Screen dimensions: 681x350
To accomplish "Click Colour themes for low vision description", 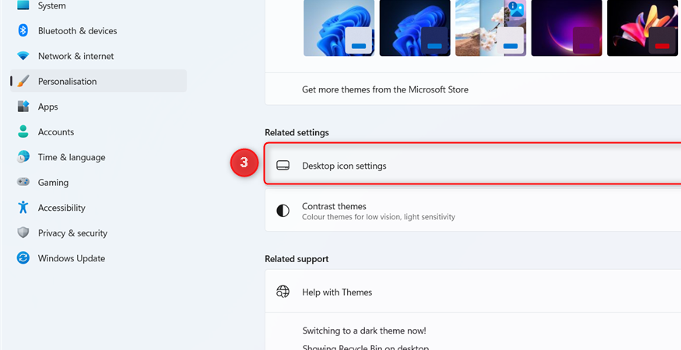I will point(378,217).
